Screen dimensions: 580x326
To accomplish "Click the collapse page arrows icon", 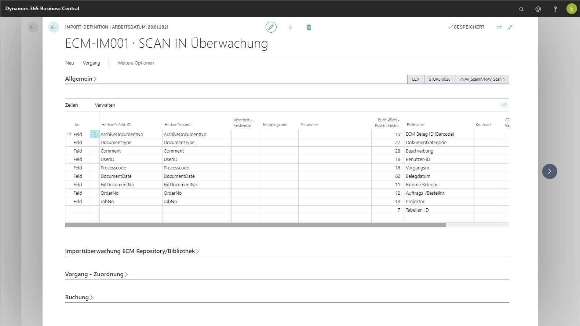I will [510, 27].
